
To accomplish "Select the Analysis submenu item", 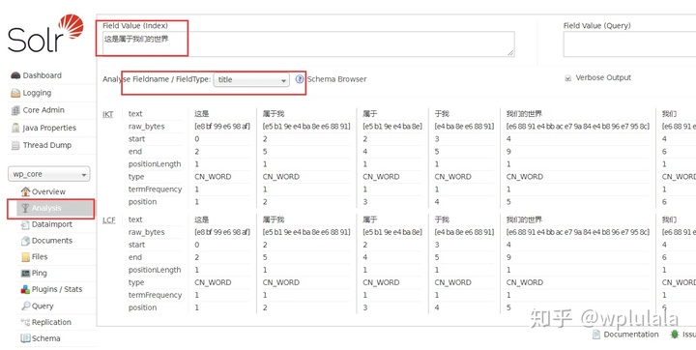I will click(46, 208).
